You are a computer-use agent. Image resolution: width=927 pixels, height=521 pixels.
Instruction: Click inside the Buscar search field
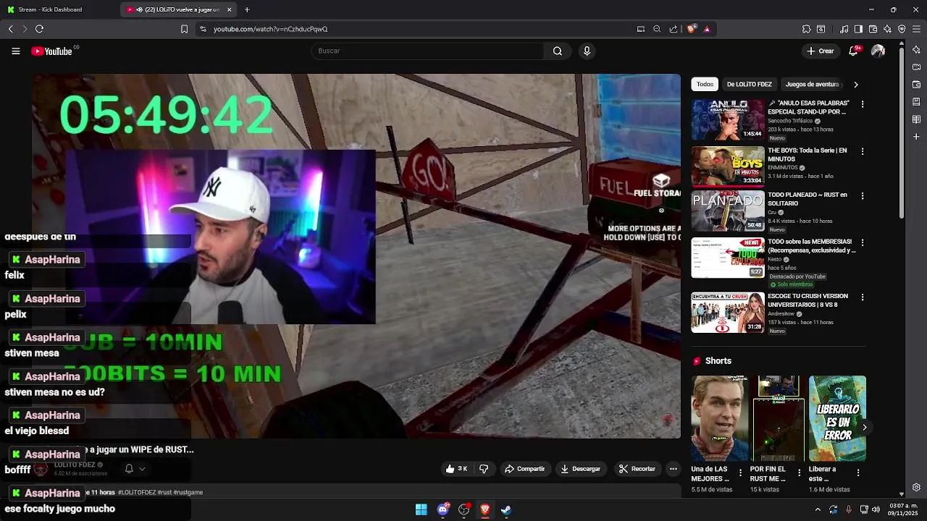coord(427,51)
